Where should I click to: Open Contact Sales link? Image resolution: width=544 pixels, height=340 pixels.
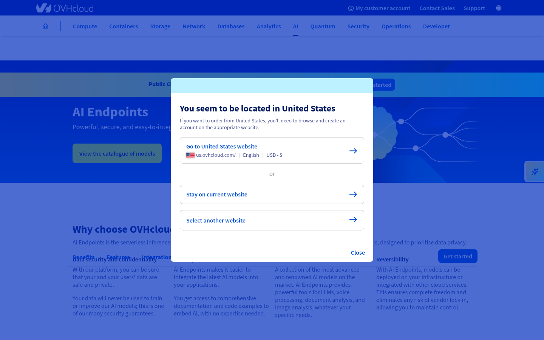(x=437, y=8)
